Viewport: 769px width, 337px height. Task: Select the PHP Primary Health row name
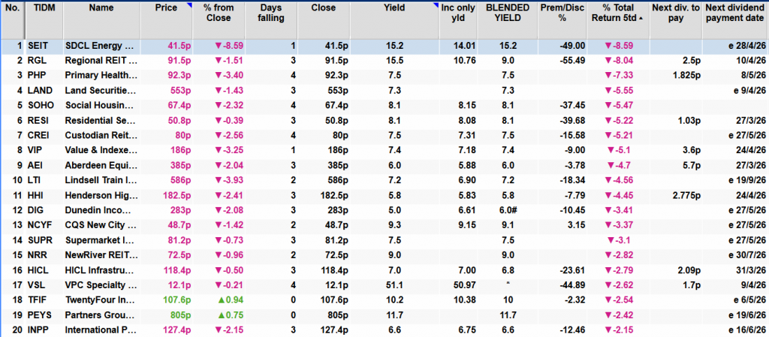coord(101,74)
